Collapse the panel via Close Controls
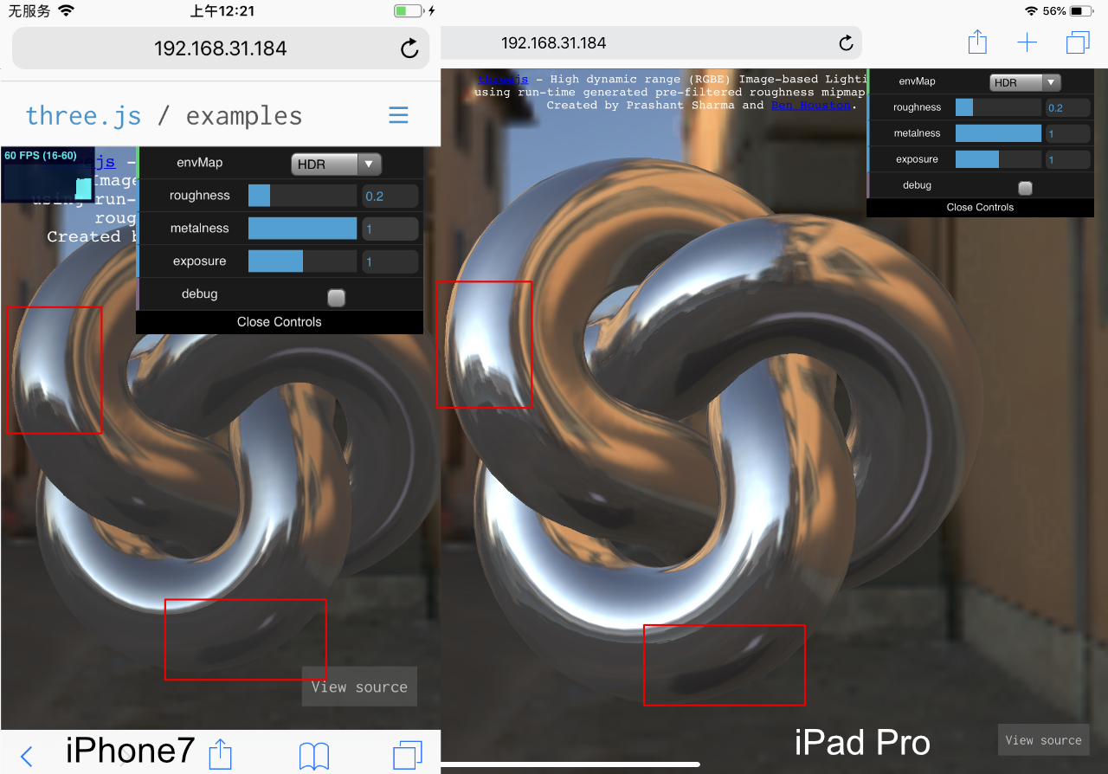The image size is (1108, 774). tap(279, 321)
